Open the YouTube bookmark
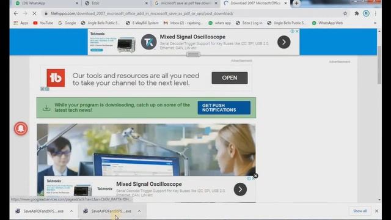 coord(43,23)
